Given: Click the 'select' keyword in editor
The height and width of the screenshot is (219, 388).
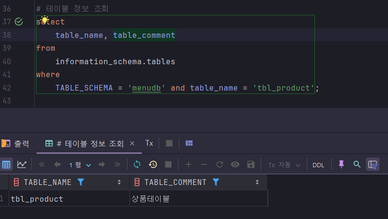Looking at the screenshot, I should coord(50,22).
